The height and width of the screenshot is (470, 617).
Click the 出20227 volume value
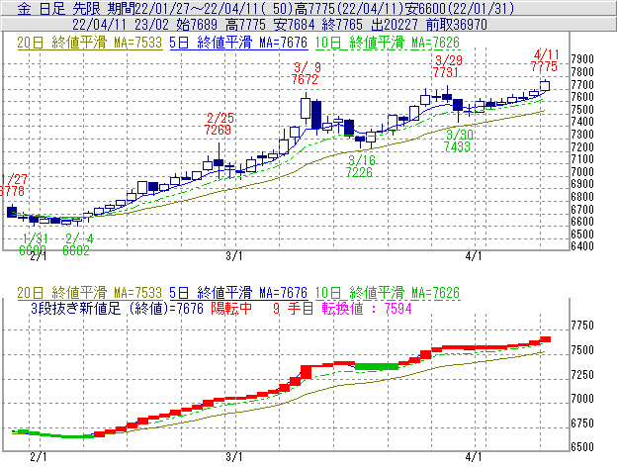pyautogui.click(x=395, y=25)
